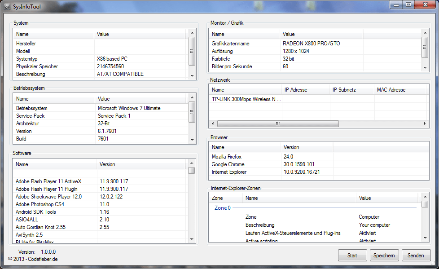Click Monitor / Grafik scrollbar thumb
The width and height of the screenshot is (439, 269).
pyautogui.click(x=425, y=47)
